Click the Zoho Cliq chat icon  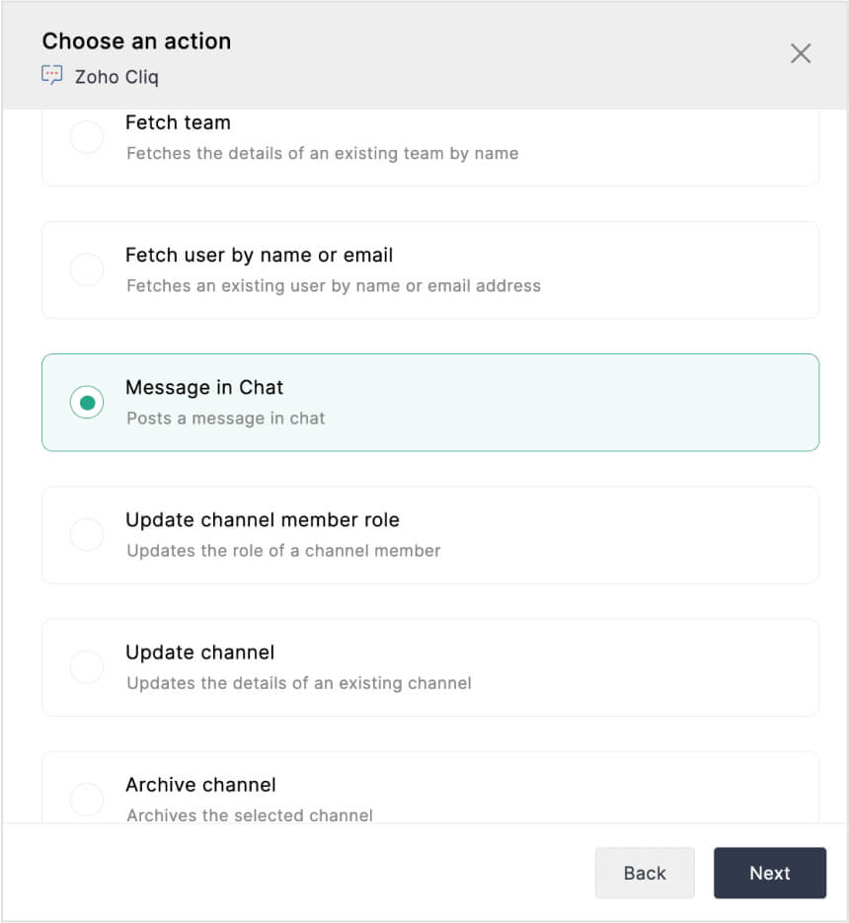point(50,74)
